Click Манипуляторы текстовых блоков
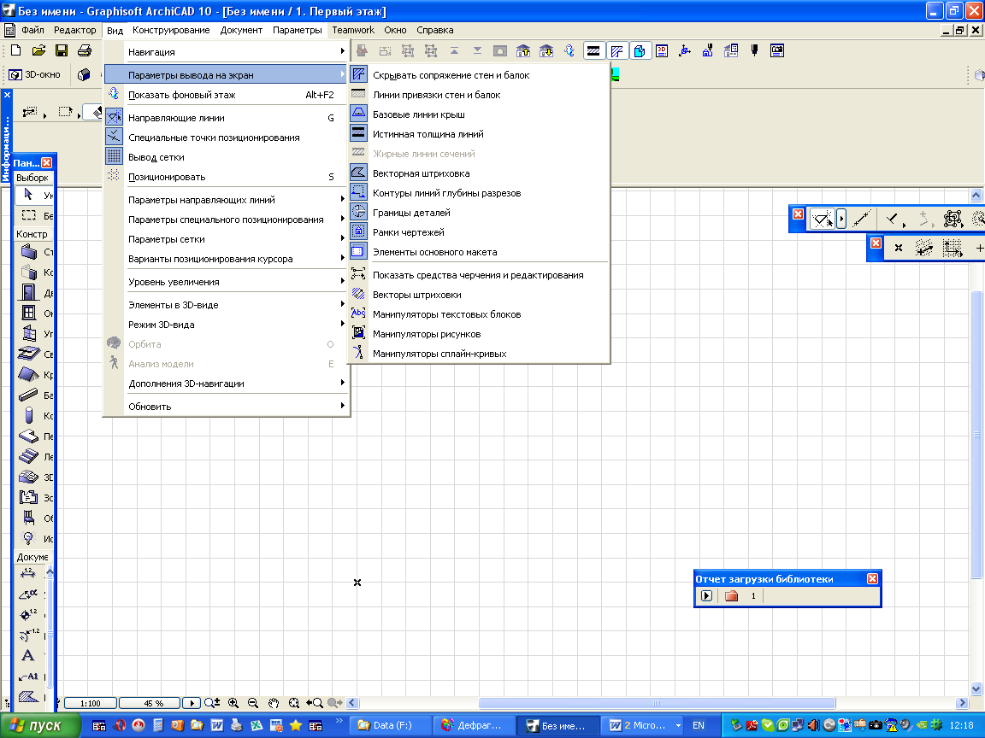Image resolution: width=985 pixels, height=738 pixels. coord(480,314)
